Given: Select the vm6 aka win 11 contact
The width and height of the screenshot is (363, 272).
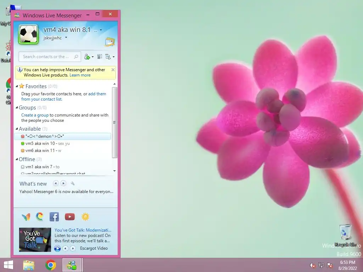Looking at the screenshot, I should pos(62,151).
